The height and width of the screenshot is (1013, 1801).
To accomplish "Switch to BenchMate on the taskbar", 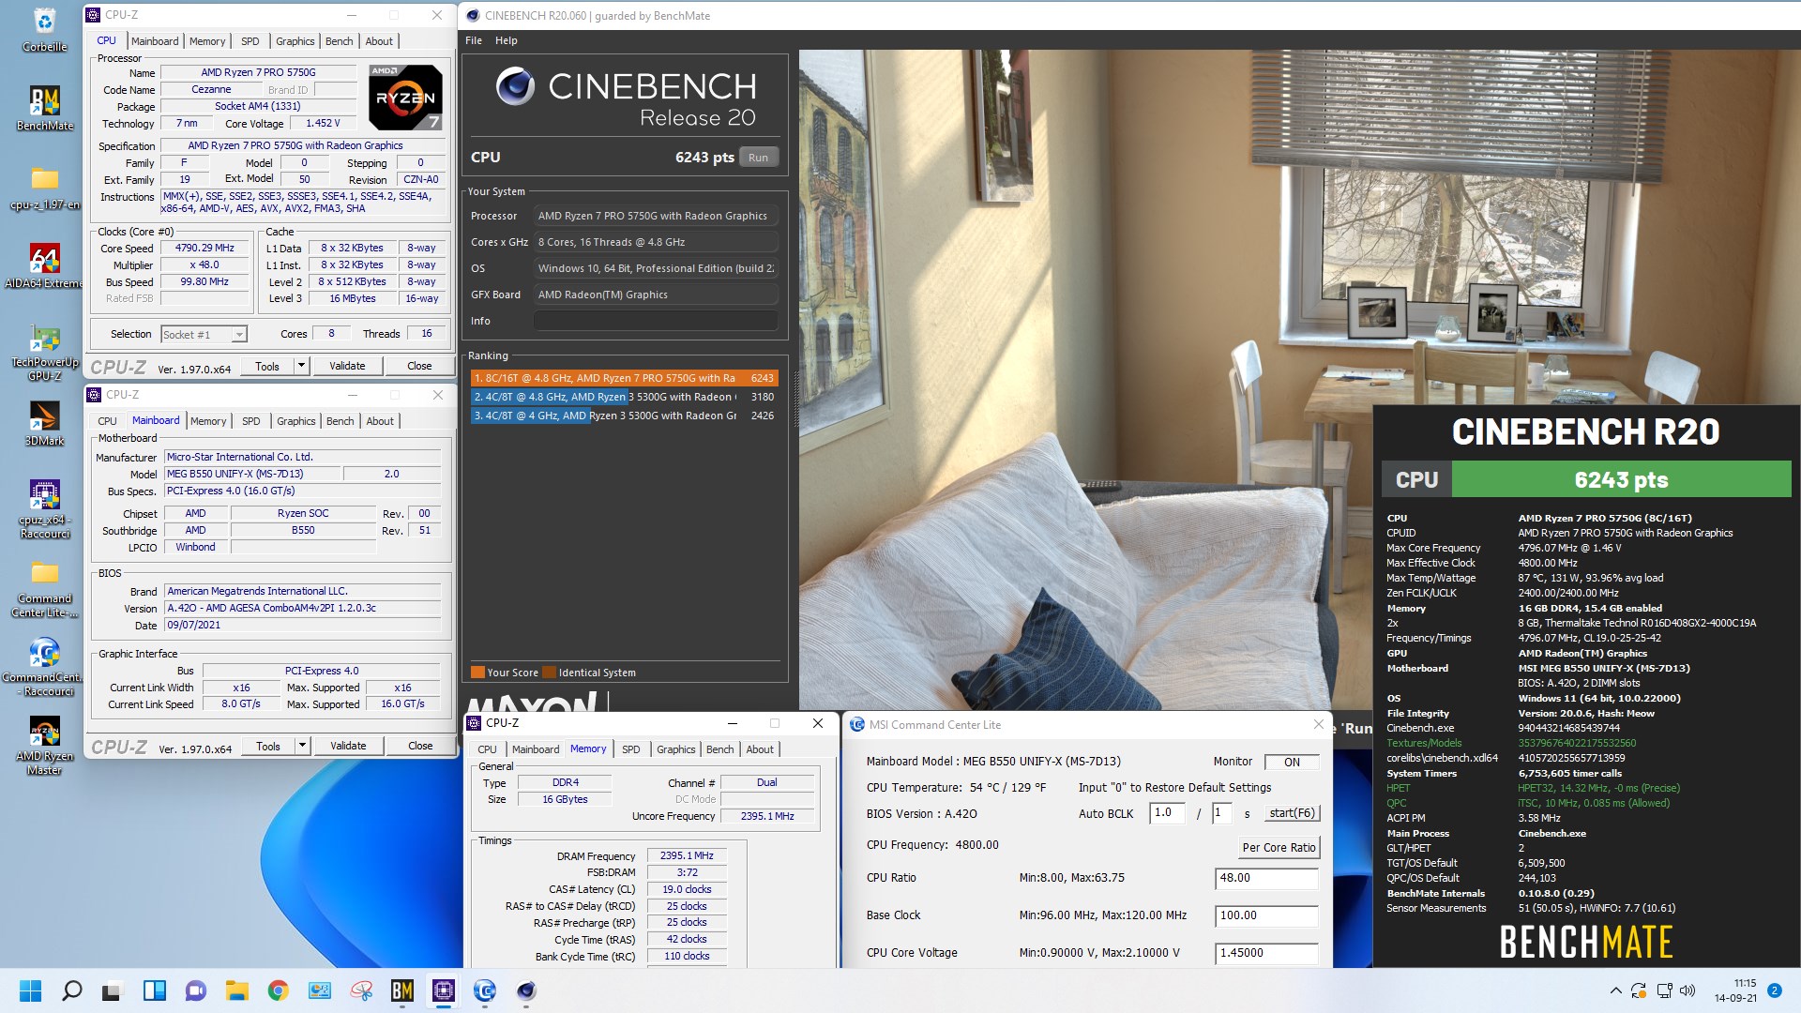I will (402, 990).
